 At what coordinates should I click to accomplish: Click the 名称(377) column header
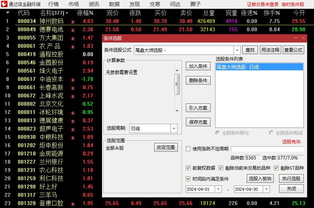tap(52, 13)
